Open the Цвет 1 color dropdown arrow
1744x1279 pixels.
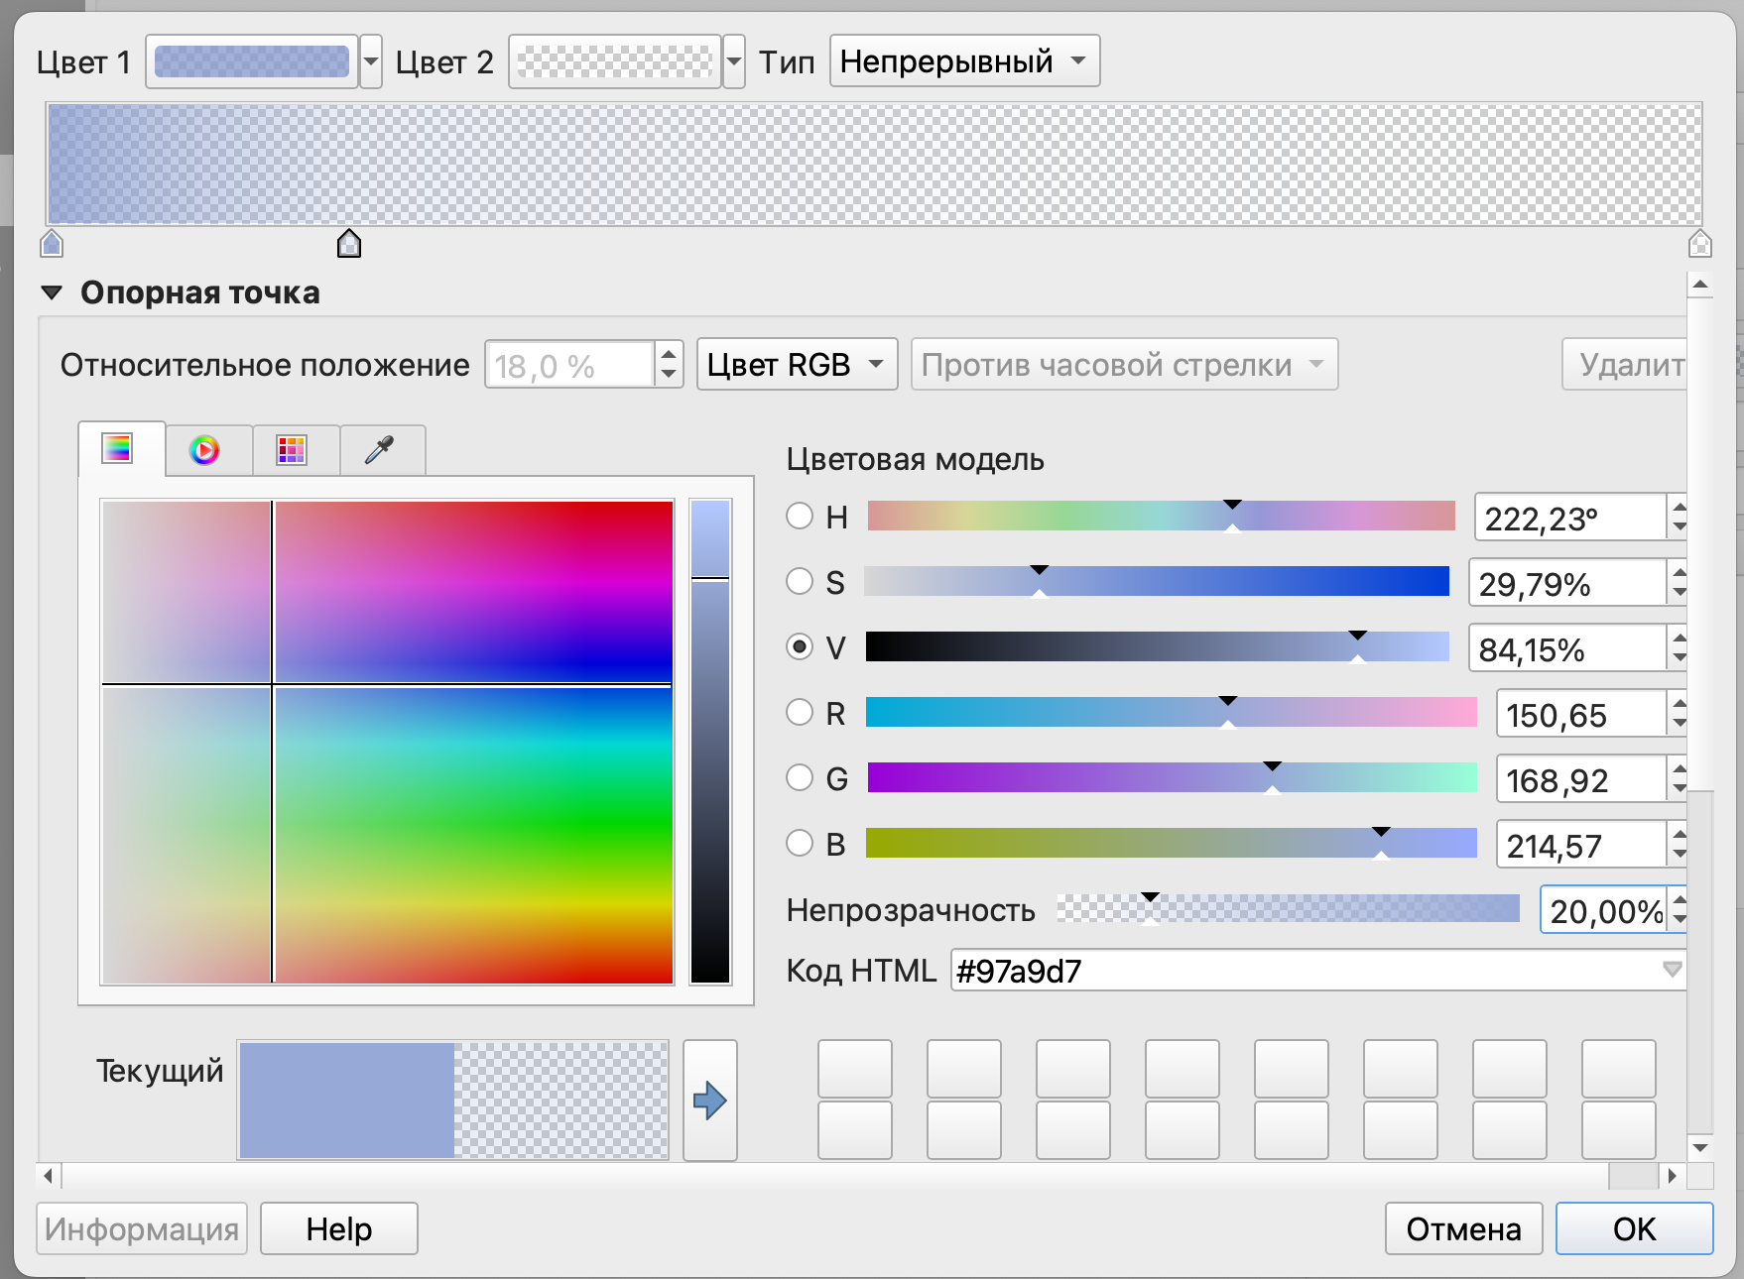click(371, 61)
